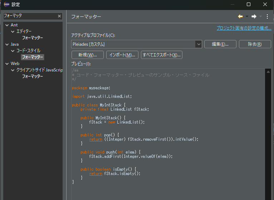This screenshot has width=274, height=200.
Task: Click the forward arrow navigation icon
Action: [254, 16]
